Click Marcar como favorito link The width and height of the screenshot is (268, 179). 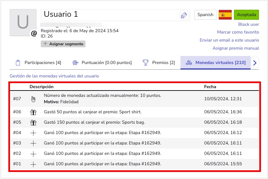click(238, 32)
